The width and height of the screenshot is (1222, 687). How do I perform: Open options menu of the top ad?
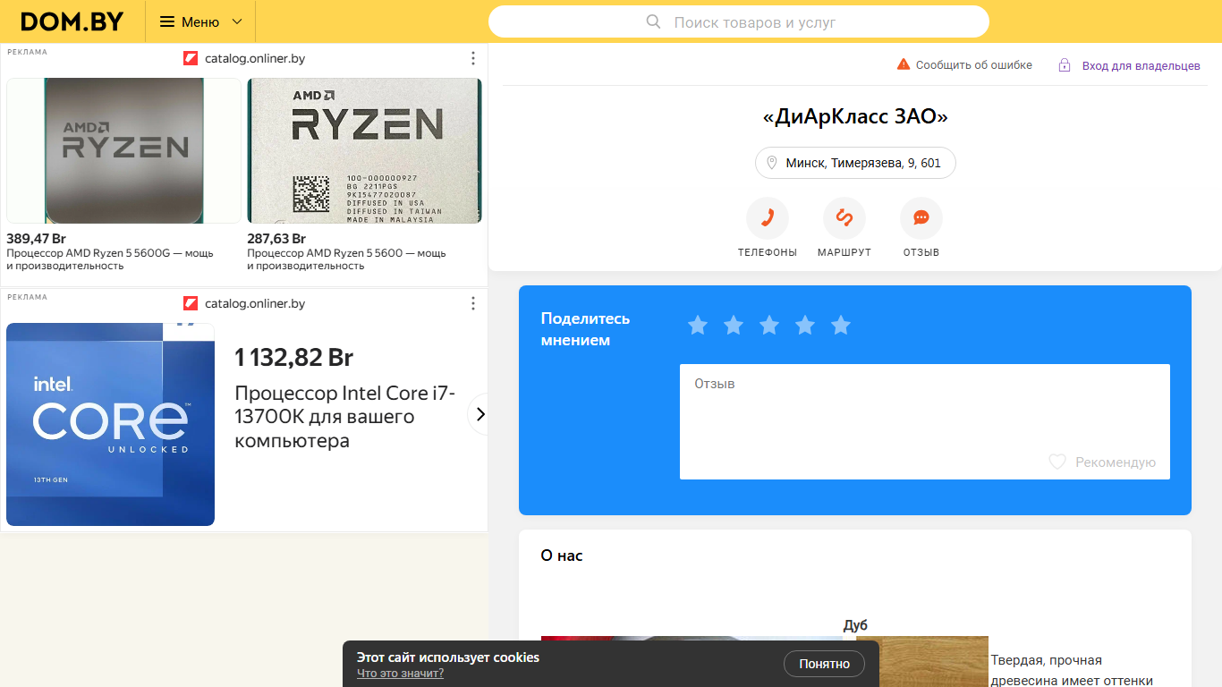click(x=473, y=58)
